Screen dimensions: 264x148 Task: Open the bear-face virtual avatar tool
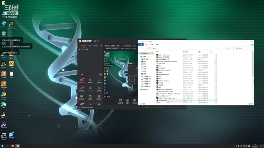click(82, 97)
